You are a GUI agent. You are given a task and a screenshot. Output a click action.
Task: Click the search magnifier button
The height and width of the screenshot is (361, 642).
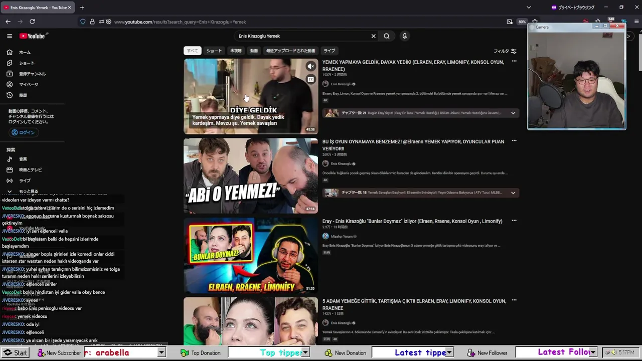387,36
